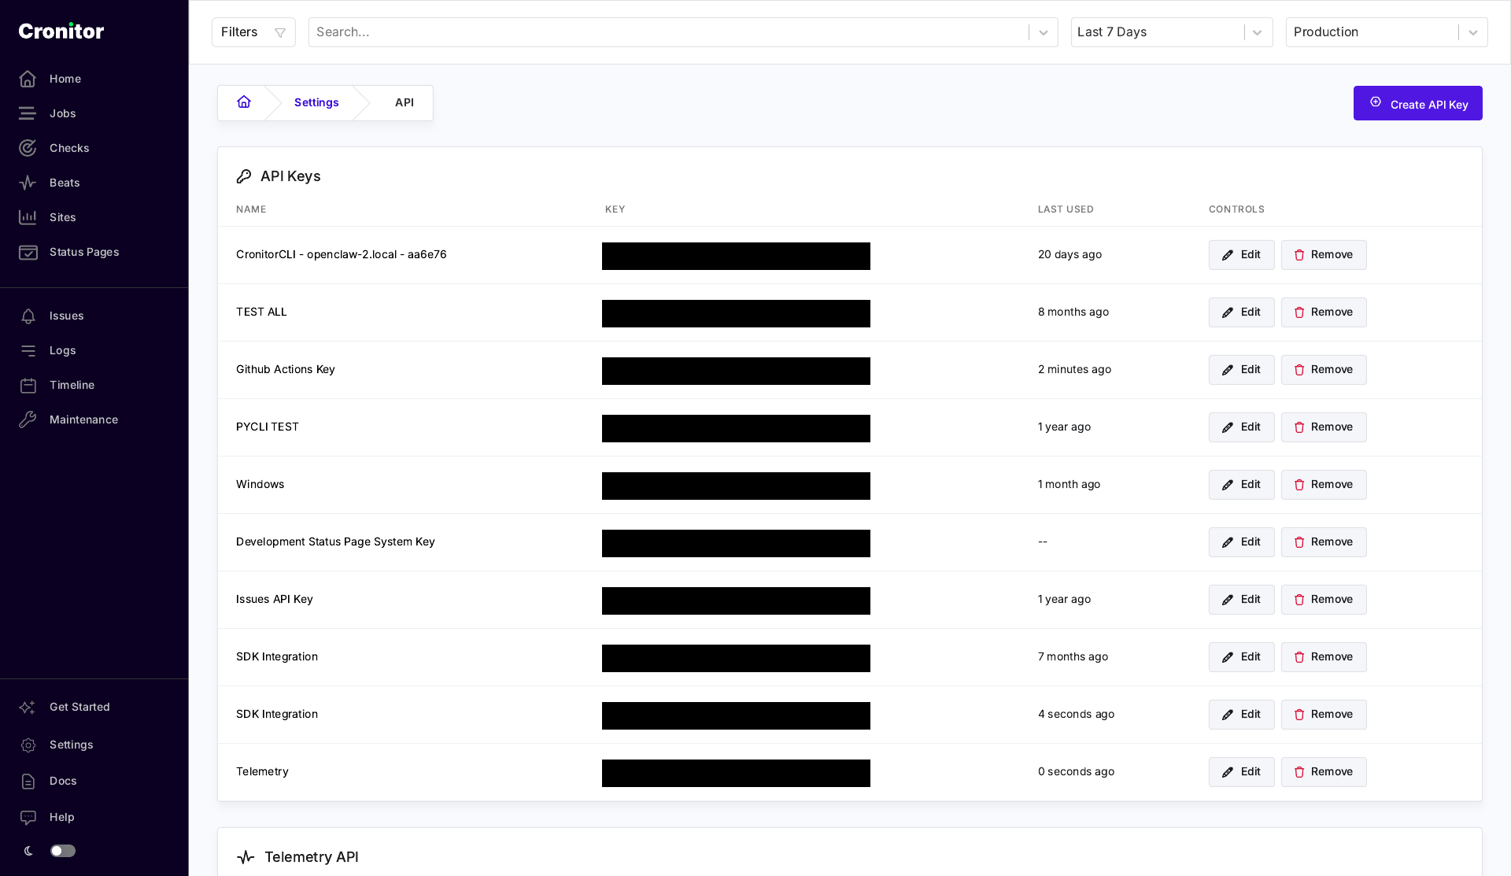This screenshot has height=876, width=1511.
Task: Click the Telemetry API pulse icon
Action: [246, 857]
